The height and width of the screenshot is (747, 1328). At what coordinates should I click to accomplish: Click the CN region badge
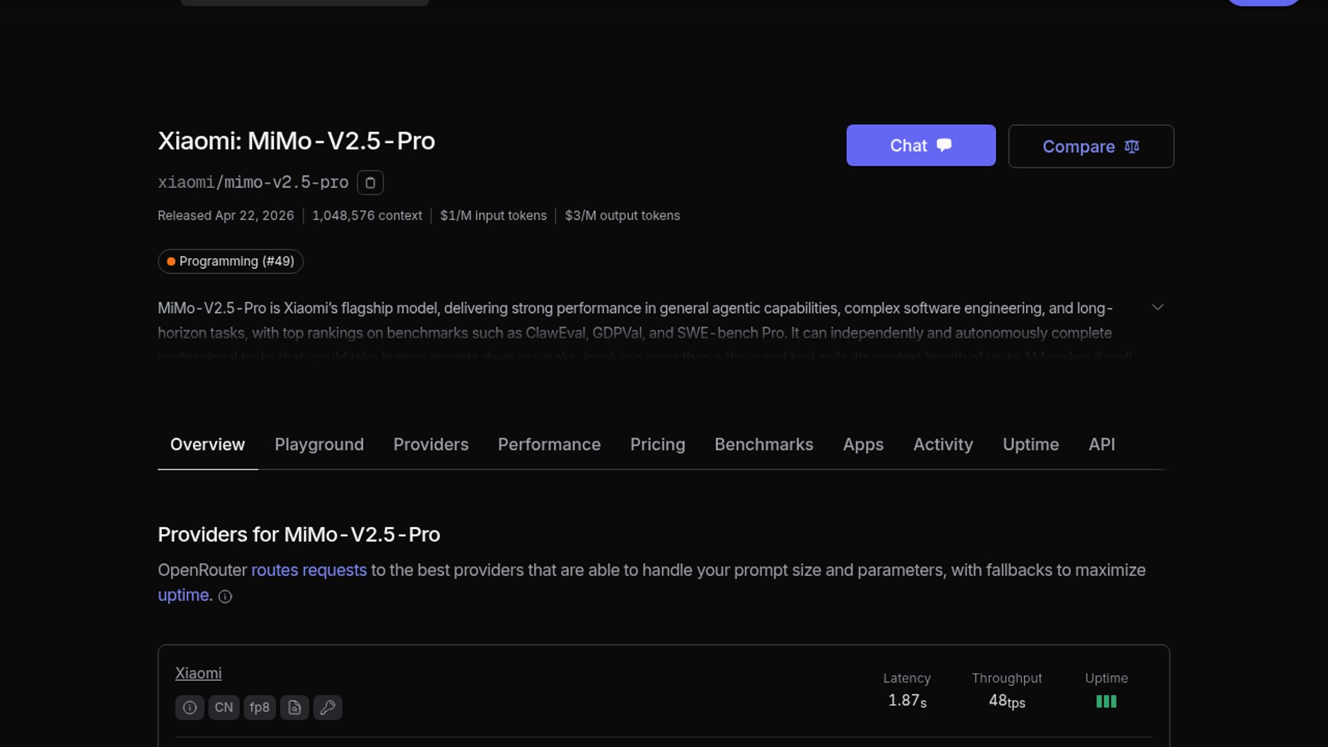click(x=223, y=708)
